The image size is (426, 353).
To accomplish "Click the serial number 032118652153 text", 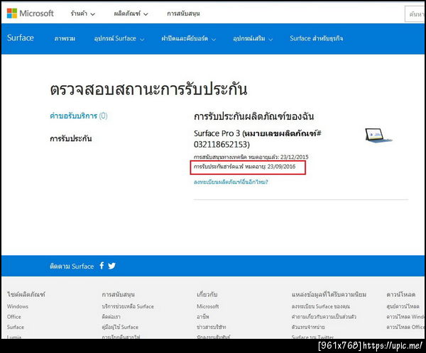I will pyautogui.click(x=222, y=145).
